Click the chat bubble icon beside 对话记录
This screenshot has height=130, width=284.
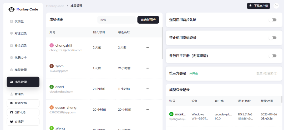(11, 33)
